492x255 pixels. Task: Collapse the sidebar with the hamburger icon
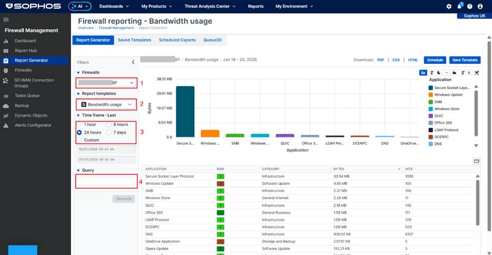[x=6, y=19]
